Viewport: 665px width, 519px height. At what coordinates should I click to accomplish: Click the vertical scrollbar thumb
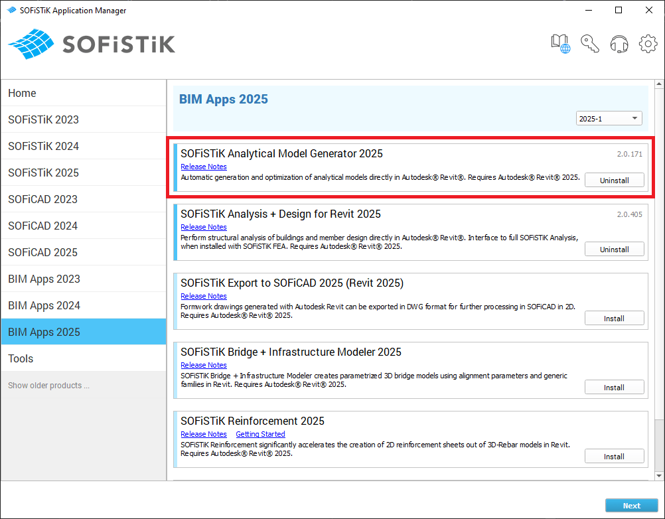(x=659, y=254)
